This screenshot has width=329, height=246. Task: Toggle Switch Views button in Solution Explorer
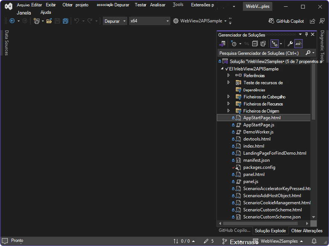(222, 44)
